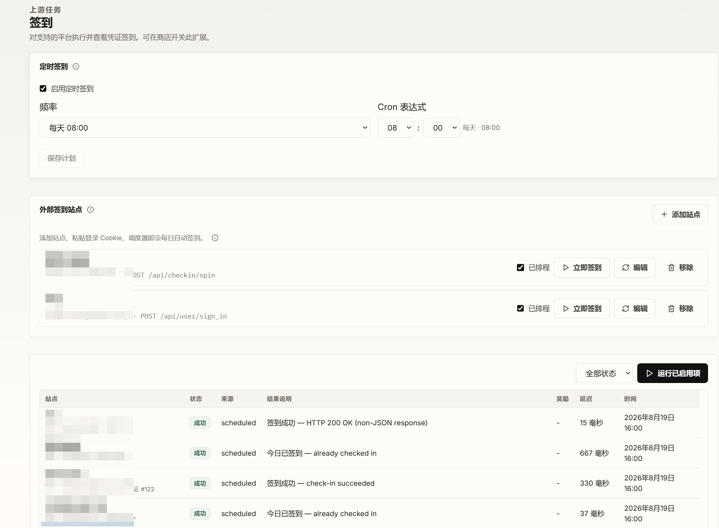The image size is (719, 528).
Task: Click the '签到成功 — check-in succeeded' result text
Action: (321, 483)
